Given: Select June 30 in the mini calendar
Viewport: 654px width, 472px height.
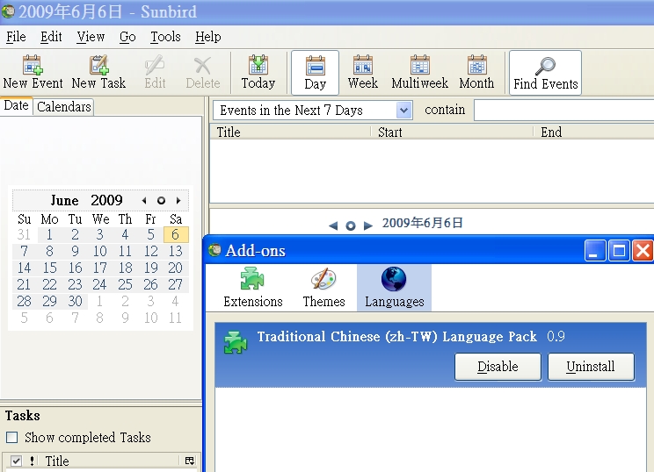Looking at the screenshot, I should coord(75,301).
